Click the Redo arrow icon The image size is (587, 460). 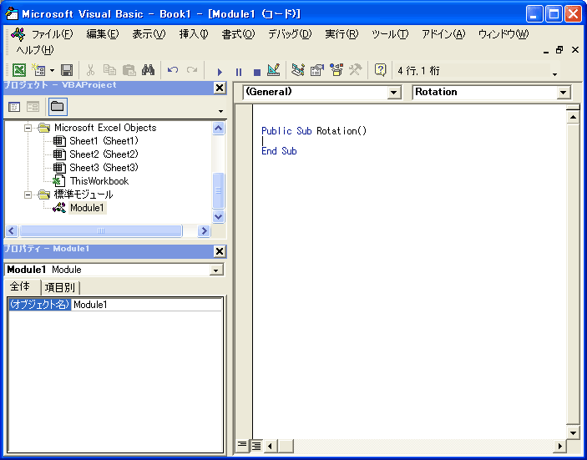tap(192, 70)
